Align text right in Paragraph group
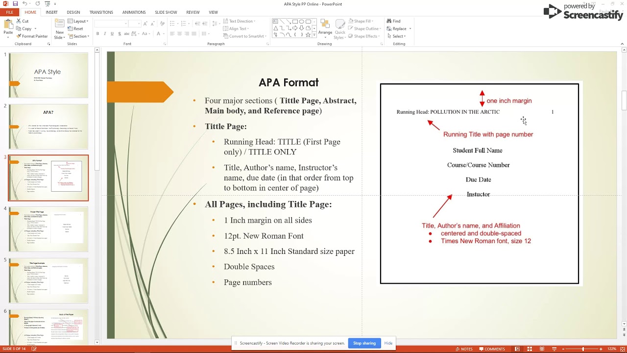This screenshot has width=627, height=353. [x=187, y=33]
